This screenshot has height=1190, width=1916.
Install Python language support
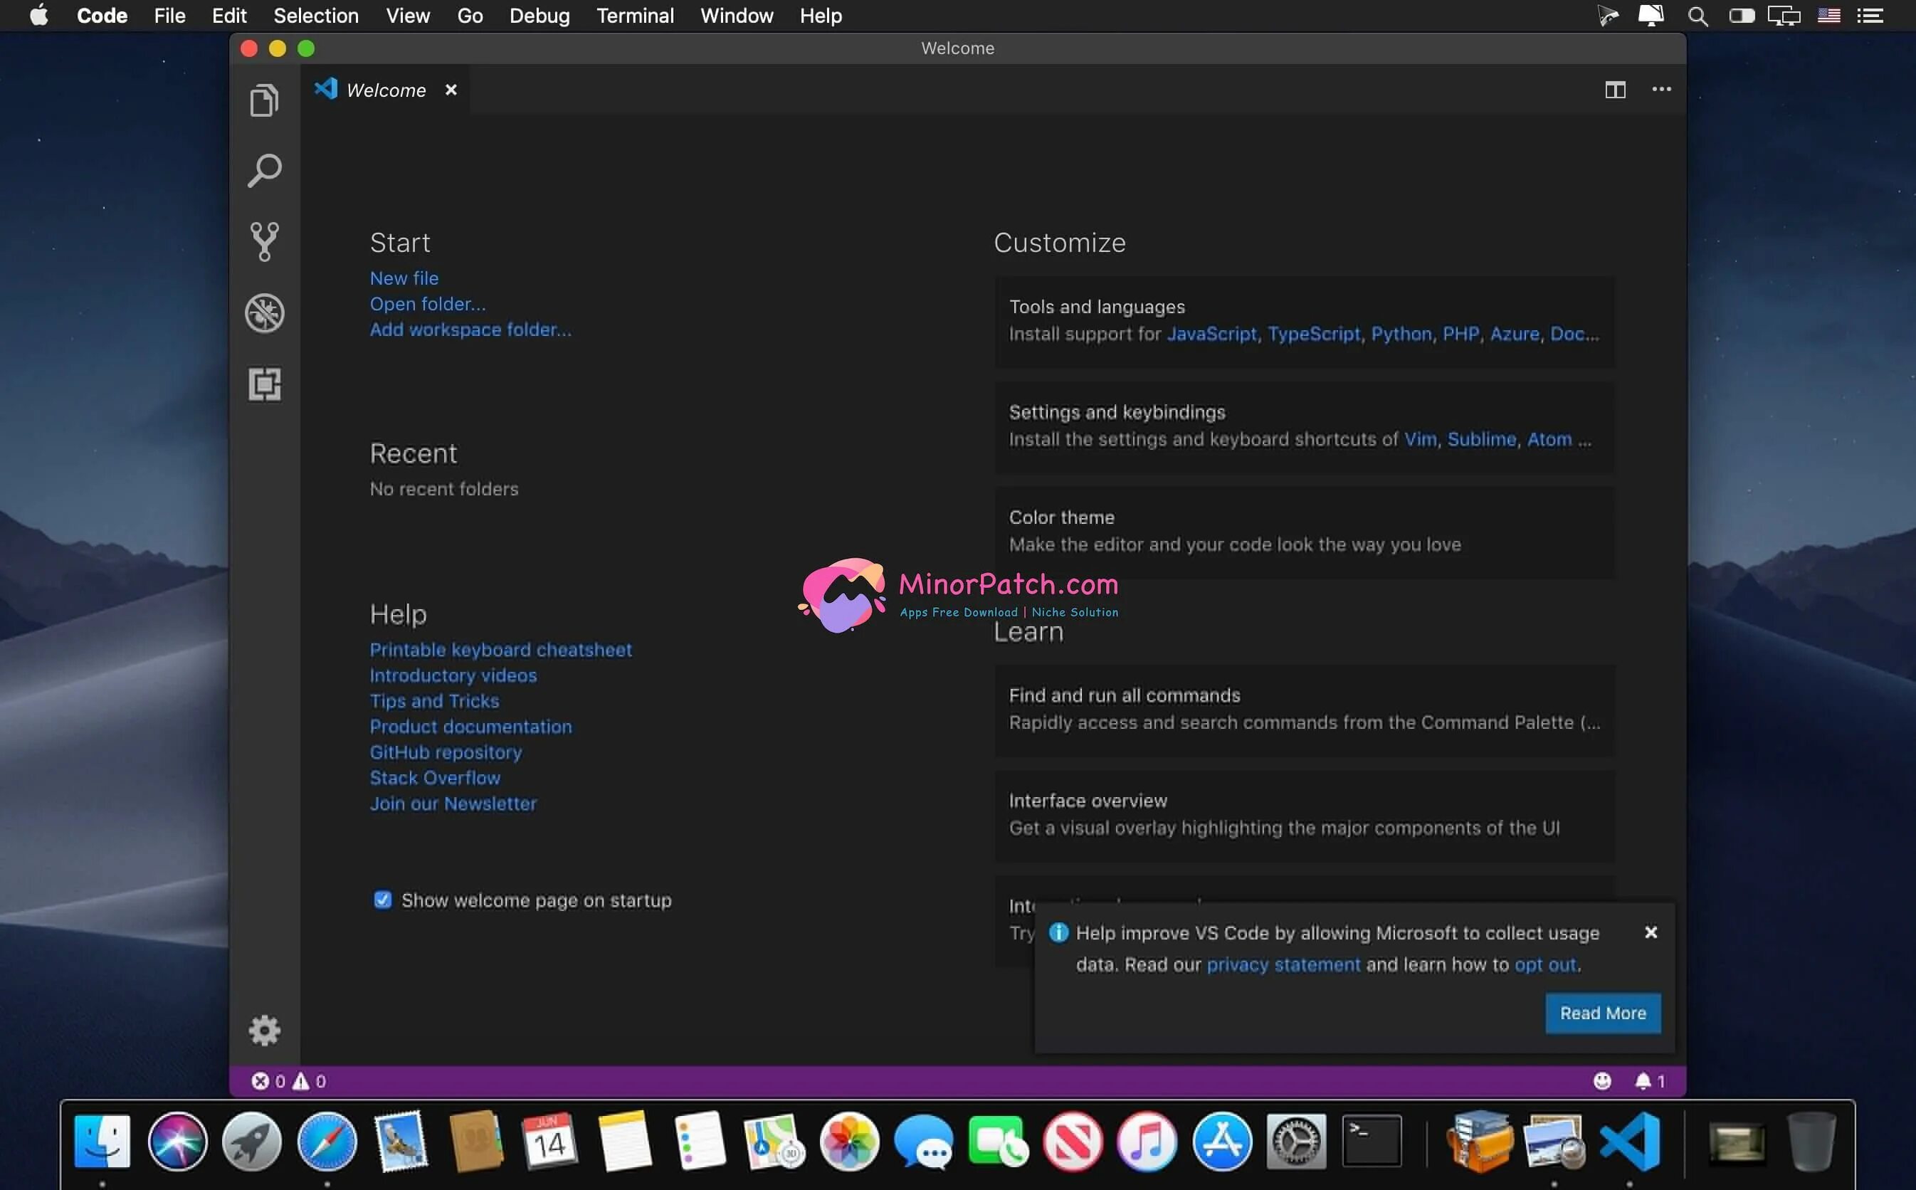(1401, 334)
